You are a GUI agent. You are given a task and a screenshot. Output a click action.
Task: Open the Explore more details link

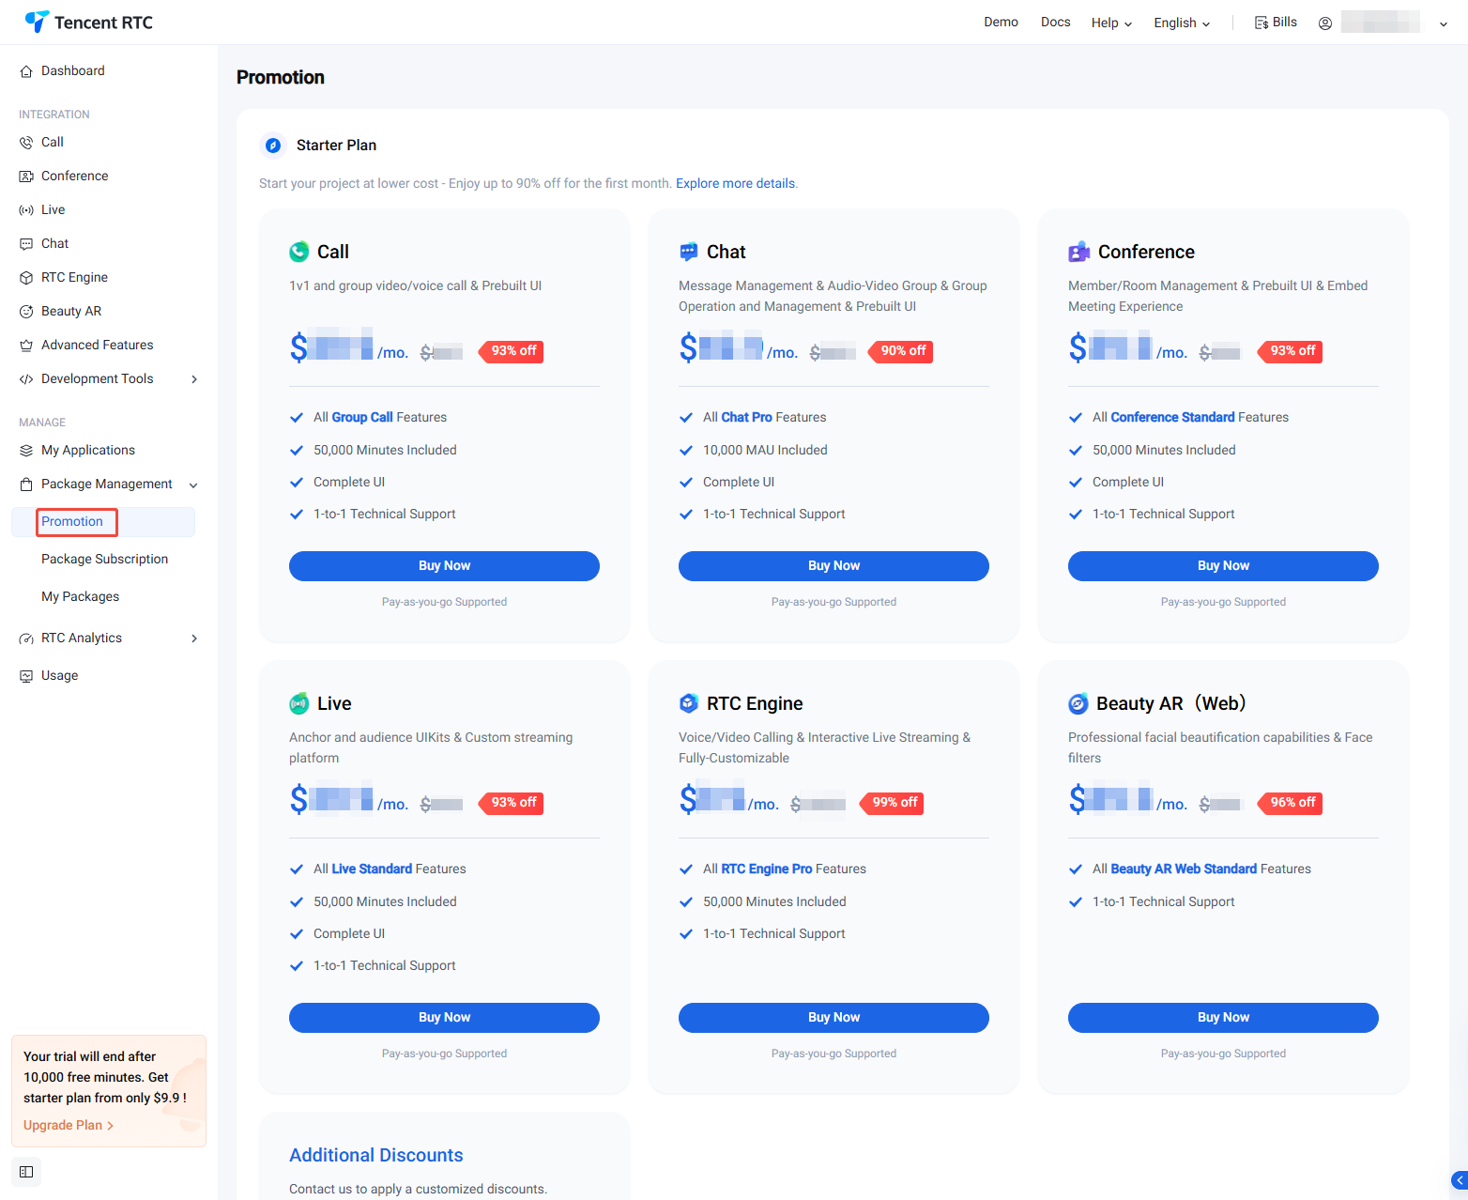click(x=736, y=183)
